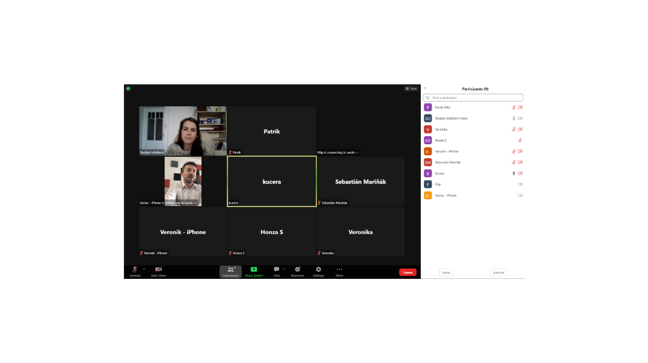Open the View layout menu

(411, 89)
